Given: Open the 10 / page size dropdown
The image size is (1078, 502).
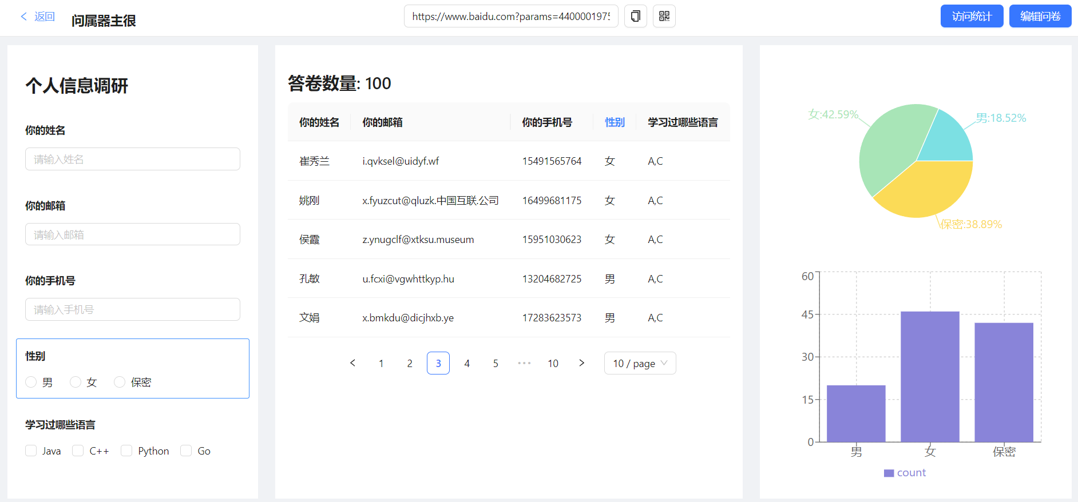Looking at the screenshot, I should 640,363.
